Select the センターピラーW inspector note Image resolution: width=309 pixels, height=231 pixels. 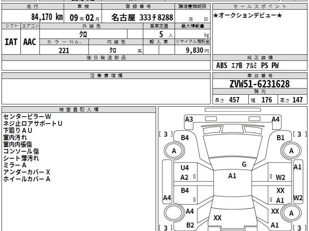click(27, 117)
